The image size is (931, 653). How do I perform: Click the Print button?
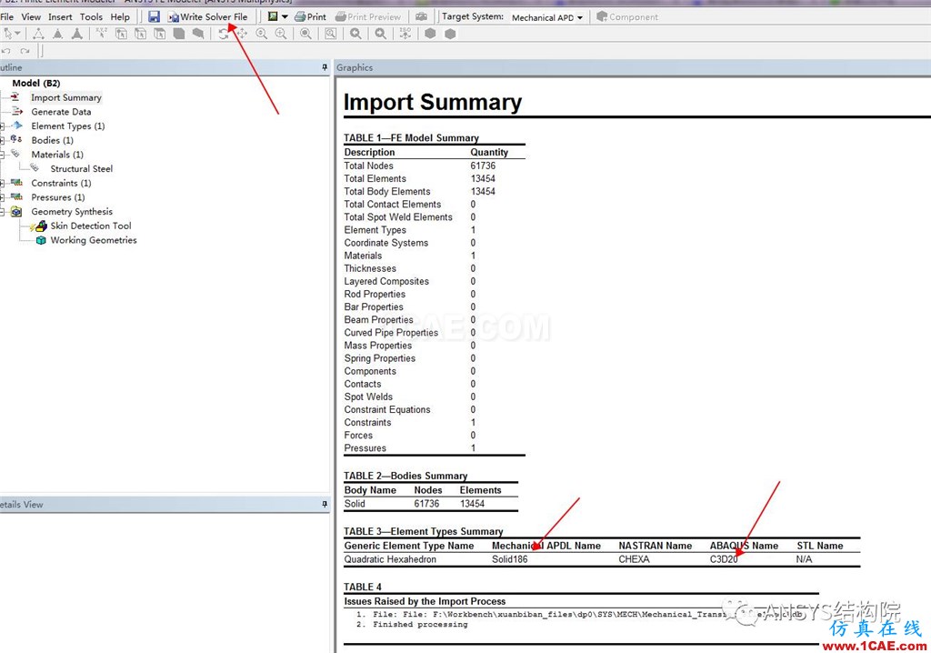(x=311, y=16)
